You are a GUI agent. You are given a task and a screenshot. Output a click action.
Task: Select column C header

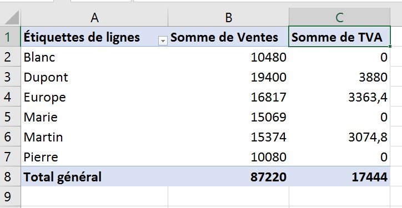click(339, 17)
